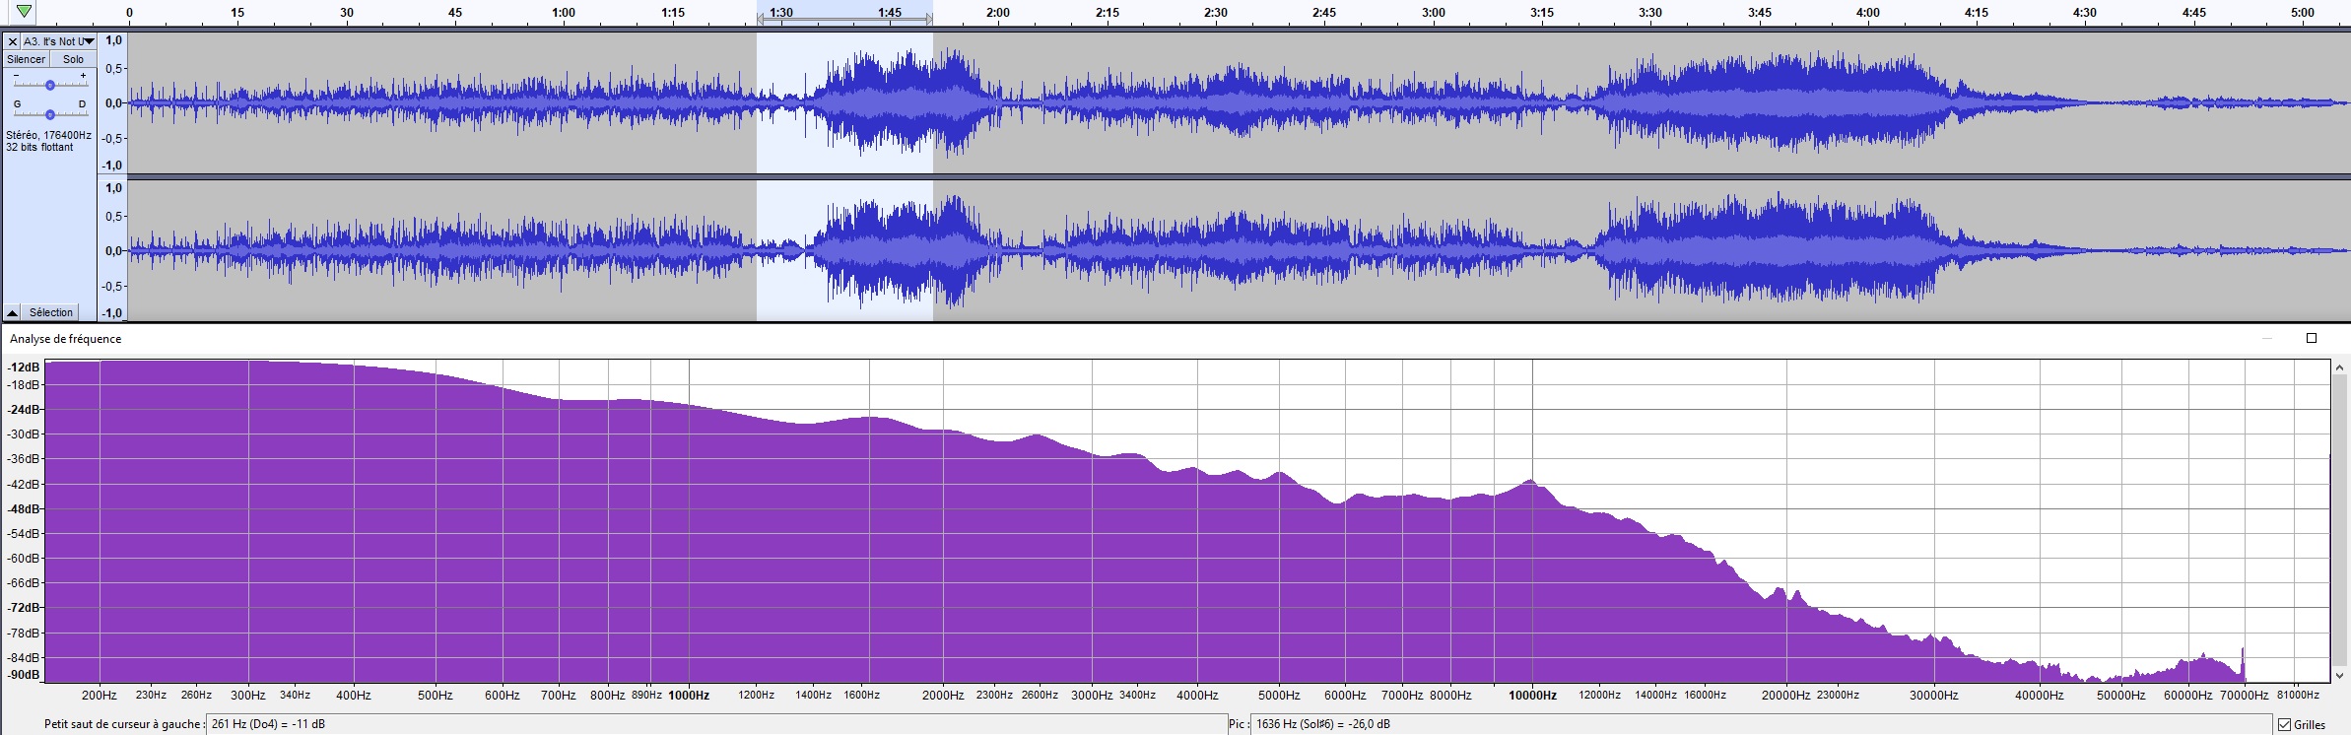
Task: Click the -12dB label on the level axis
Action: tap(24, 367)
